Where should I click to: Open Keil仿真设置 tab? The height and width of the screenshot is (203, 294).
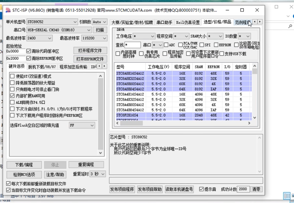pos(188,22)
